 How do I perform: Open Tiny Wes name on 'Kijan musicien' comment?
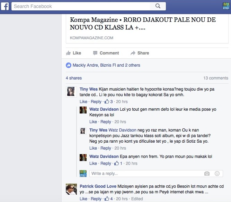(89, 89)
